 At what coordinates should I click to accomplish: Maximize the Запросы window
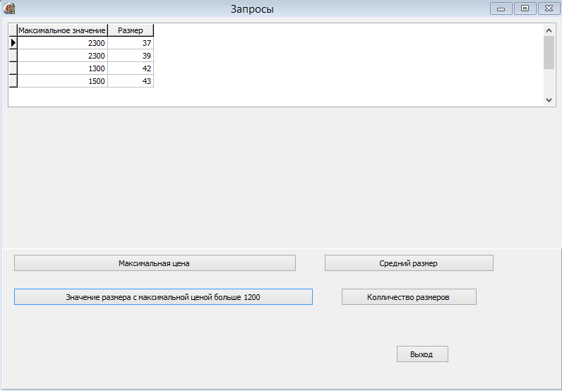[525, 8]
